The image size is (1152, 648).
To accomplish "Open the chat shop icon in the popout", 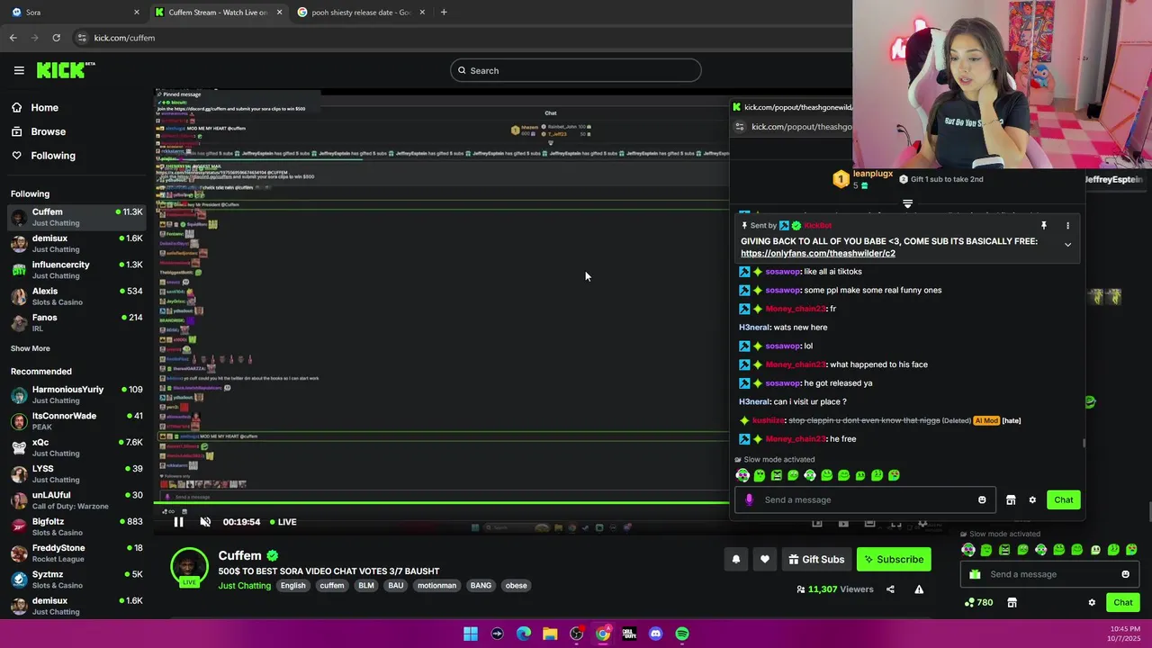I will click(1011, 500).
